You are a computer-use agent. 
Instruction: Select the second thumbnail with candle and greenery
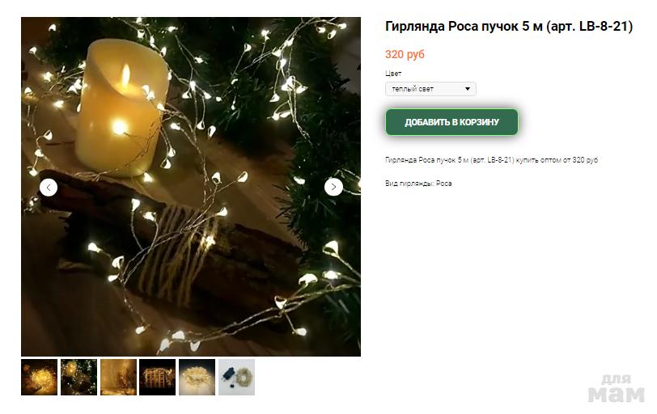click(x=78, y=377)
